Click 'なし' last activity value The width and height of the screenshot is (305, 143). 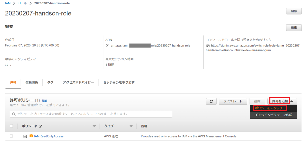(8, 65)
